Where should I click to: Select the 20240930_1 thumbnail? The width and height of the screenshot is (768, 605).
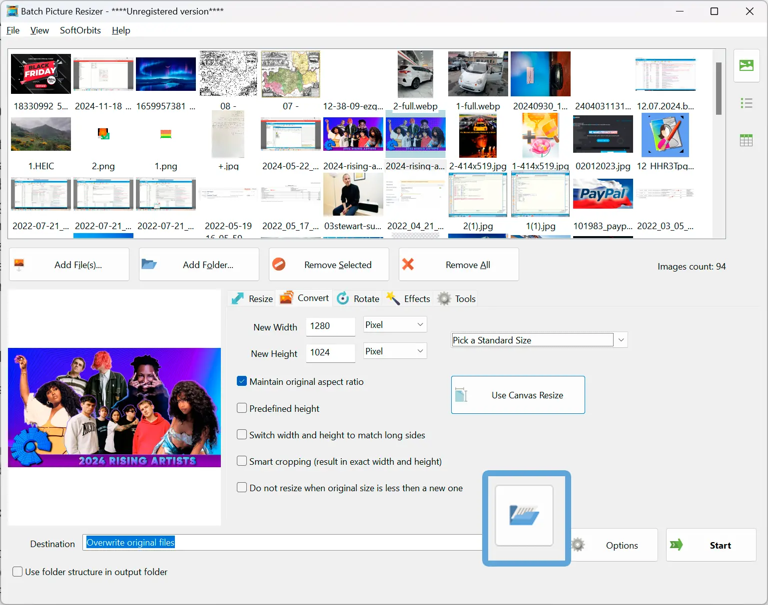tap(541, 74)
